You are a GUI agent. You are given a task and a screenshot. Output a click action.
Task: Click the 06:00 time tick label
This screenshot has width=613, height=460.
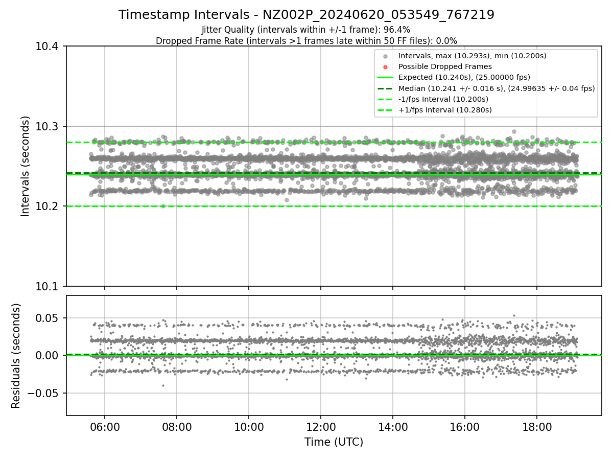coord(105,427)
